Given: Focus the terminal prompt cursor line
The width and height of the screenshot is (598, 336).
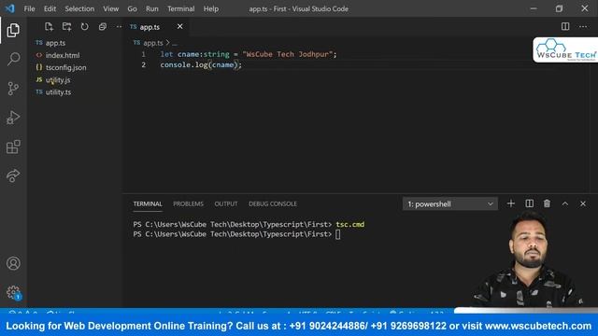Looking at the screenshot, I should pos(236,234).
